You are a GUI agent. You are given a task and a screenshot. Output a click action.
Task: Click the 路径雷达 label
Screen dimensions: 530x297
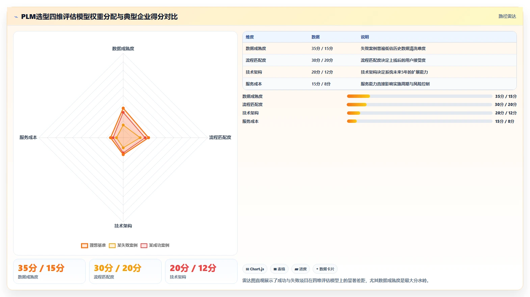507,16
